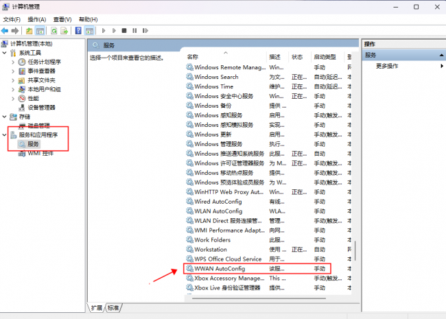The image size is (446, 319).
Task: Expand the 任务计划程序 node chevron
Action: (x=13, y=62)
